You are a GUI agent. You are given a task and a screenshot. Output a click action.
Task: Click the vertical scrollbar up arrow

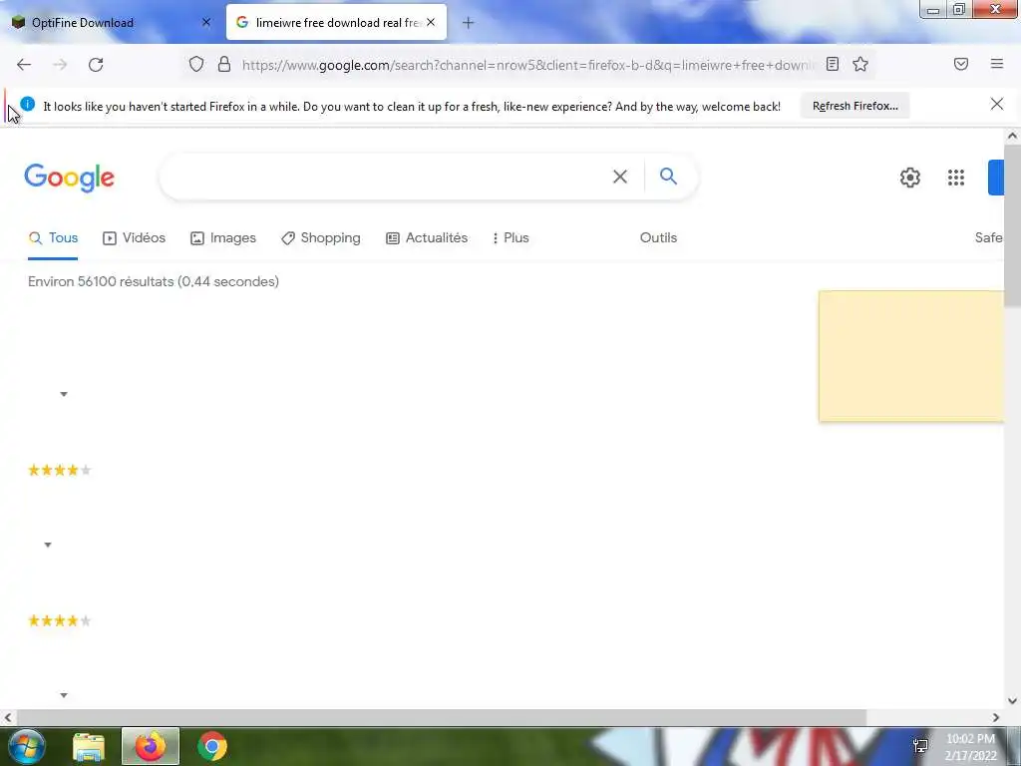(x=1012, y=136)
